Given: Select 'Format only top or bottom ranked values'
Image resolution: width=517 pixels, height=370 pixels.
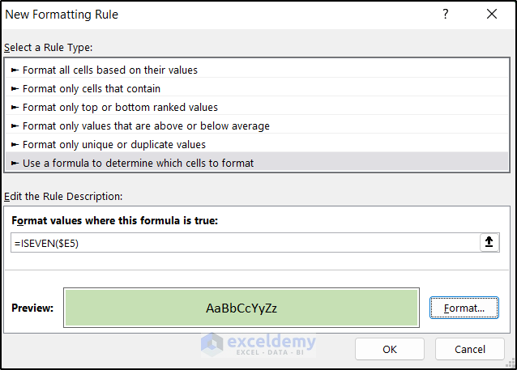Looking at the screenshot, I should pyautogui.click(x=120, y=108).
